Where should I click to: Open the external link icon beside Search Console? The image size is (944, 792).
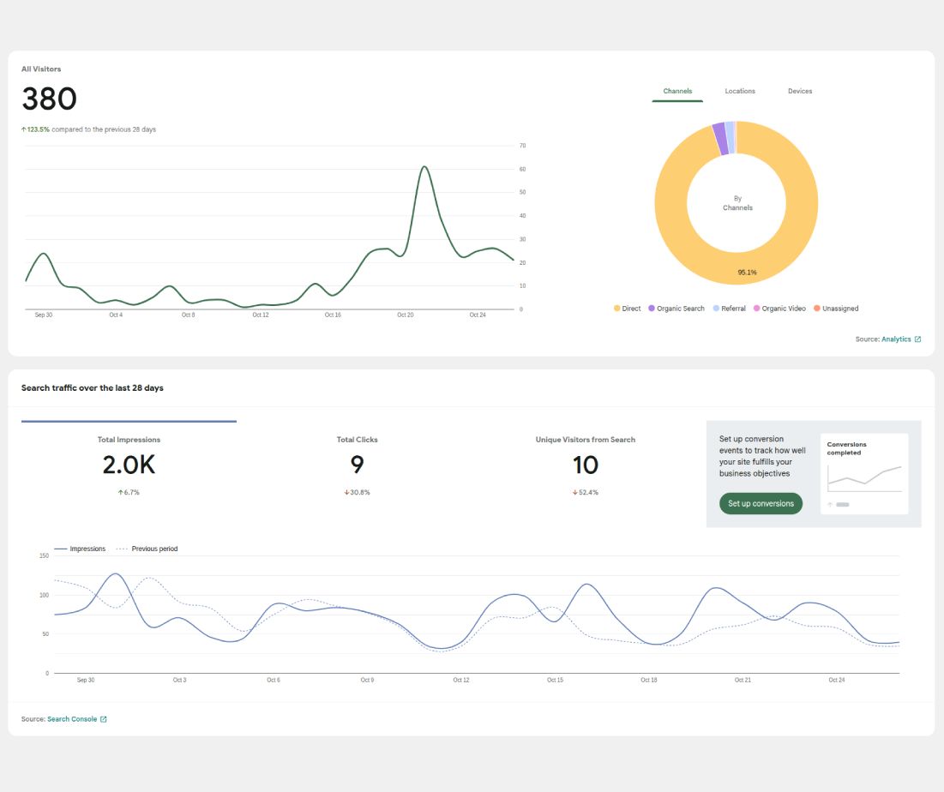pos(104,719)
